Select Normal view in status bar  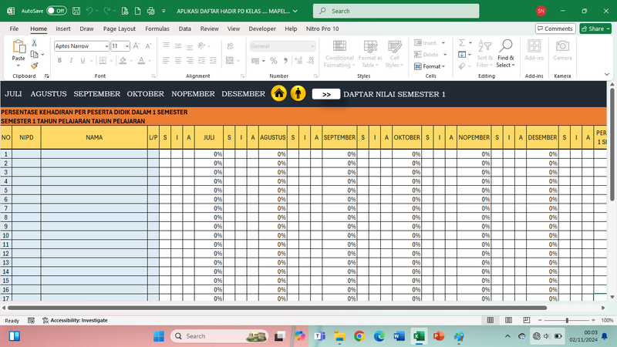[491, 320]
